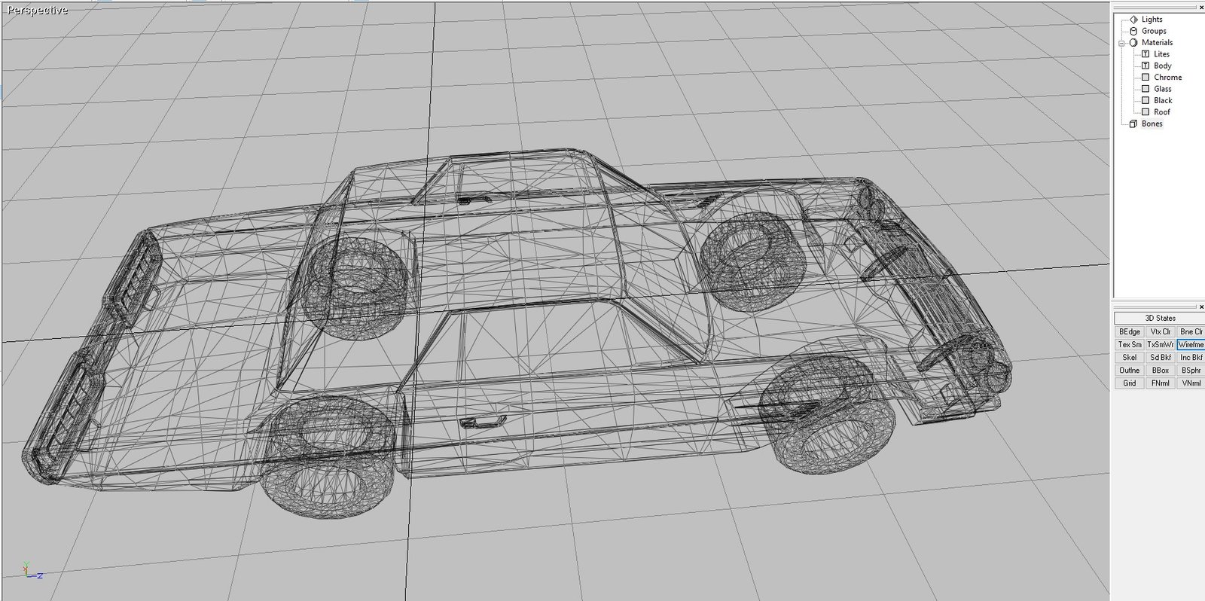Screen dimensions: 1205x601
Task: Select the Chrome material
Action: (x=1167, y=78)
